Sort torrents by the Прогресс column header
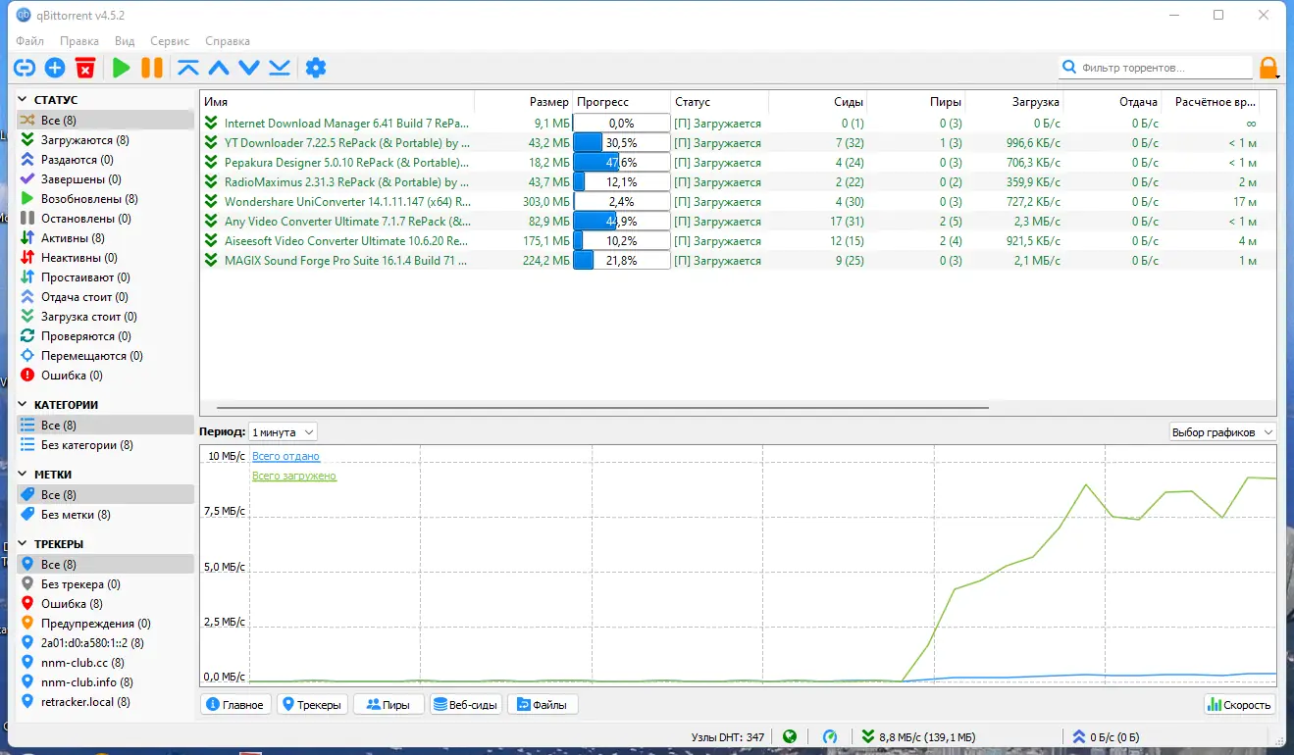 point(622,102)
